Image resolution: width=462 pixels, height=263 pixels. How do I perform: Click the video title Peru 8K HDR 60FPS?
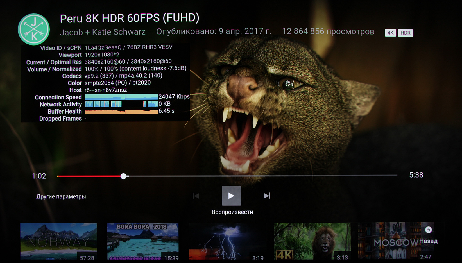coord(130,18)
